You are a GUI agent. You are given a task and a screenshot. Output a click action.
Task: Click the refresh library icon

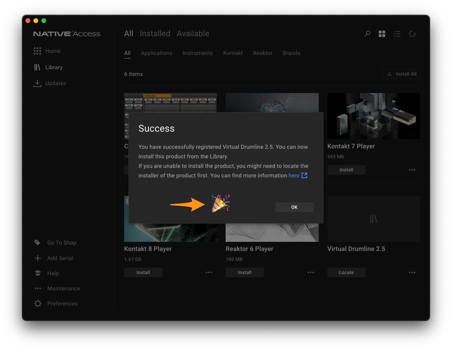(x=412, y=34)
